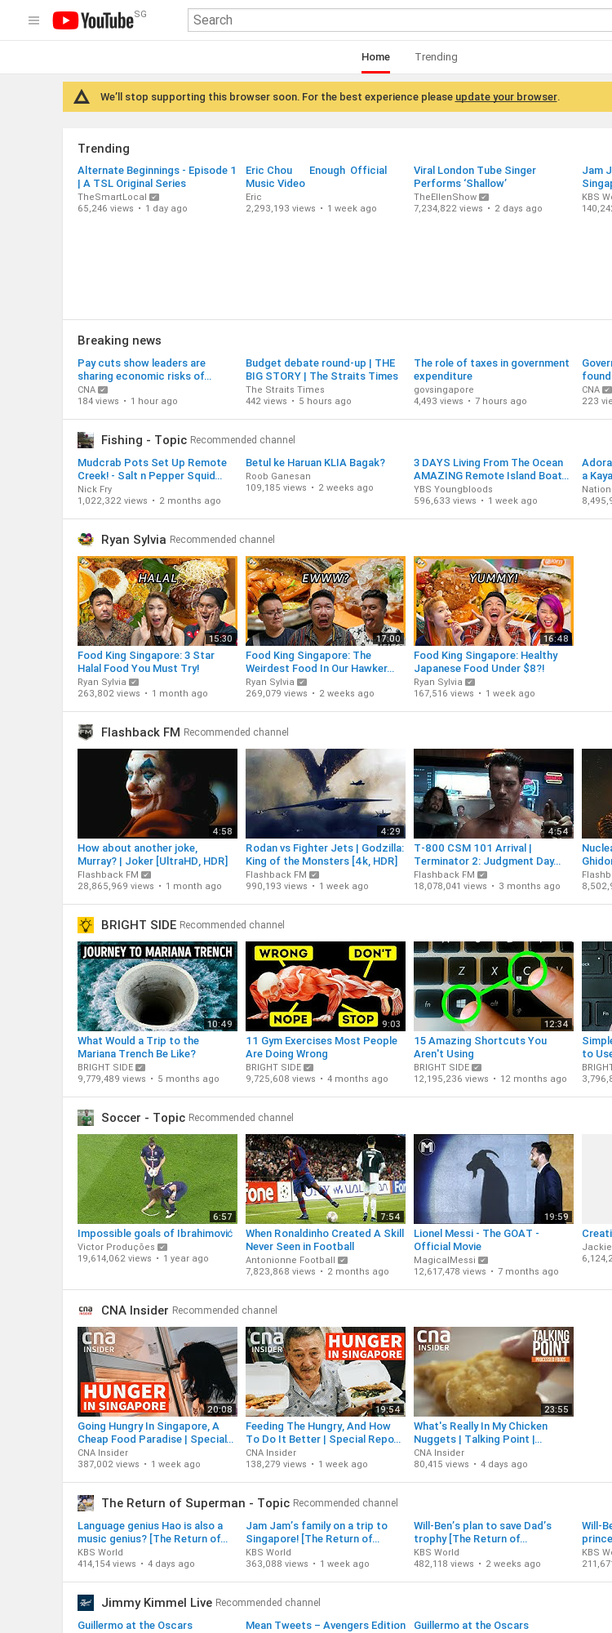Open 'Language genius Hao' video link
The width and height of the screenshot is (612, 1633).
click(x=153, y=1533)
